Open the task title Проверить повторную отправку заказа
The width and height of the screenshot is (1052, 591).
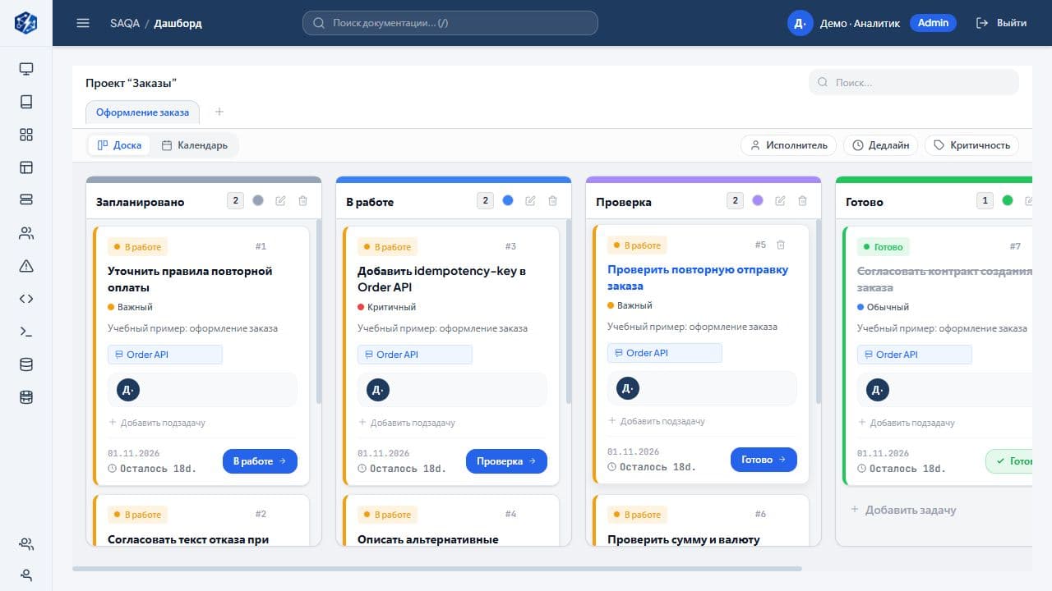[x=698, y=277]
